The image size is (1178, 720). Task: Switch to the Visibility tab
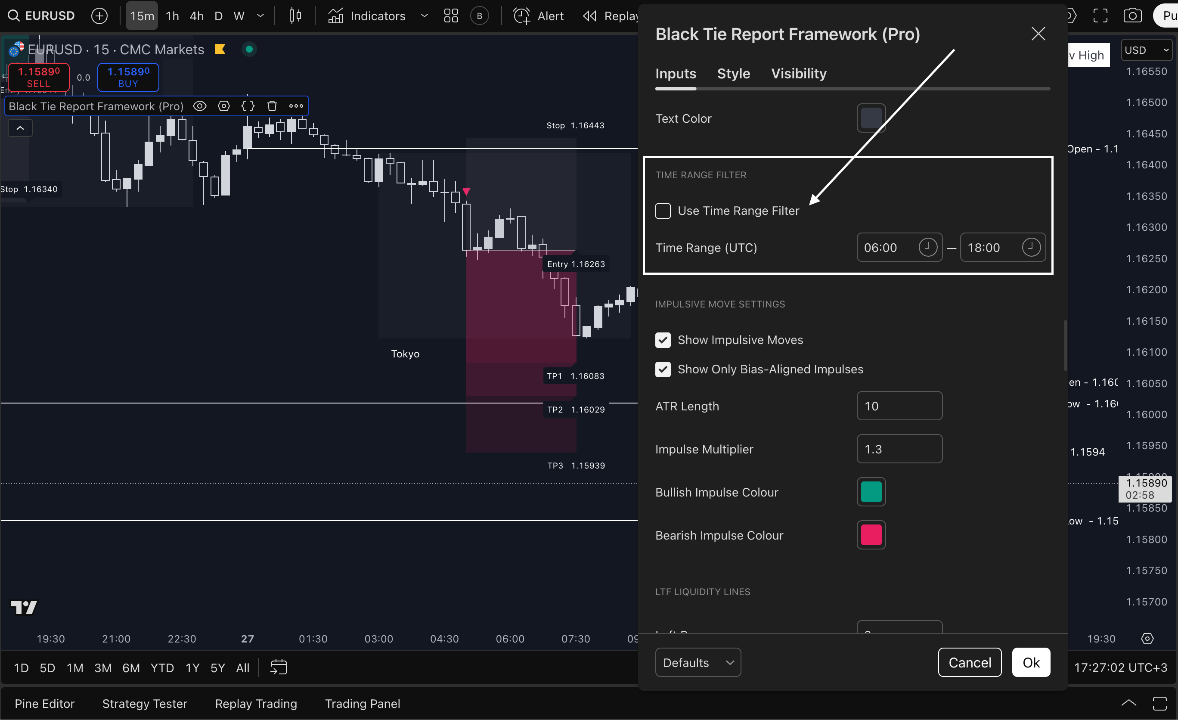pyautogui.click(x=798, y=74)
